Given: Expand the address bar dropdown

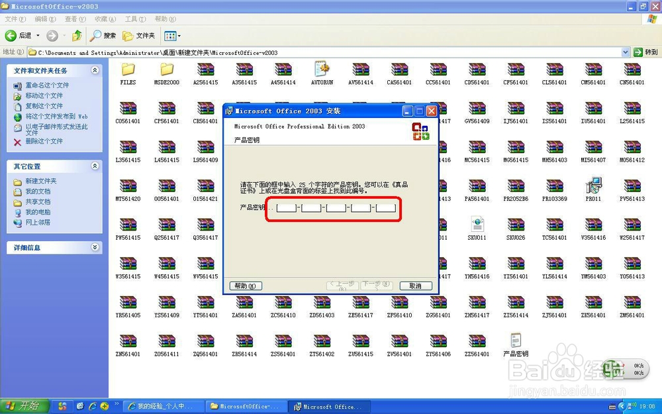Looking at the screenshot, I should (x=625, y=51).
